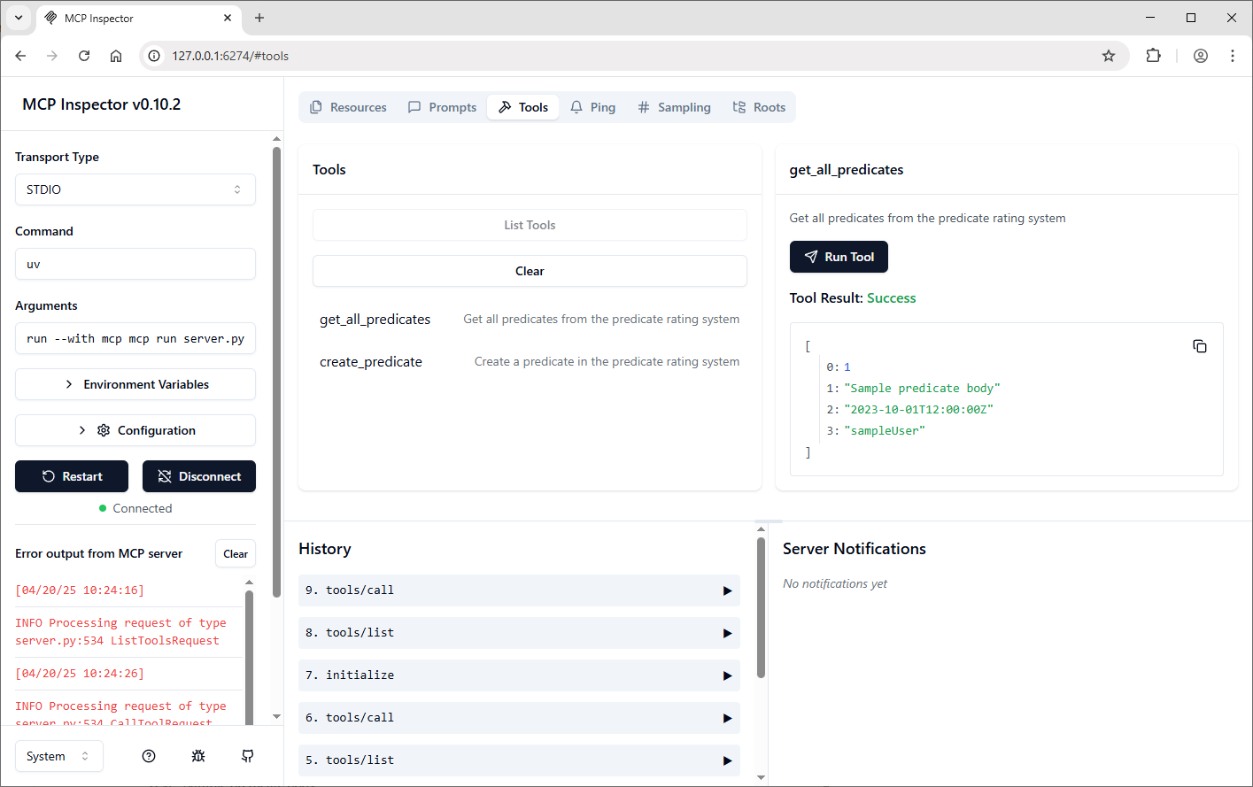Viewport: 1253px width, 787px height.
Task: Expand the Environment Variables section
Action: point(135,384)
